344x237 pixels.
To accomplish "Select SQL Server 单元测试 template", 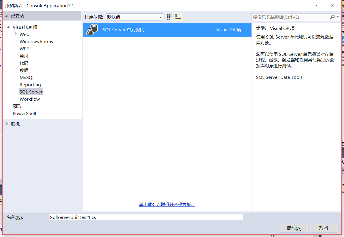I will tap(167, 30).
